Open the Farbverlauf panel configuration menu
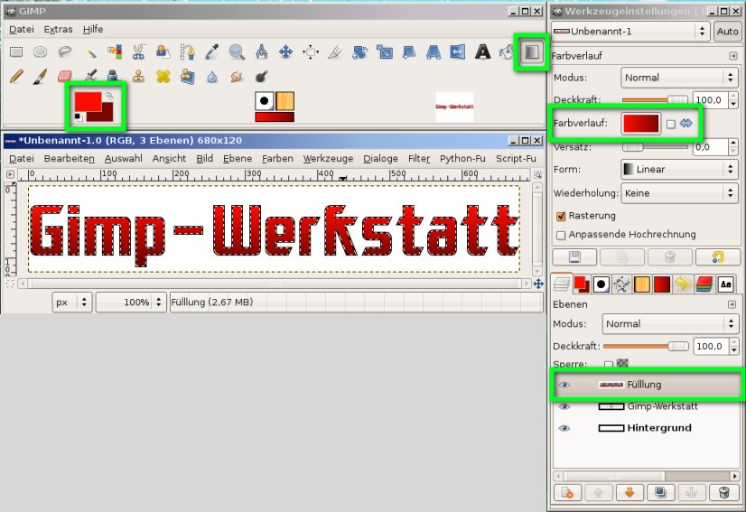The image size is (746, 512). [733, 56]
